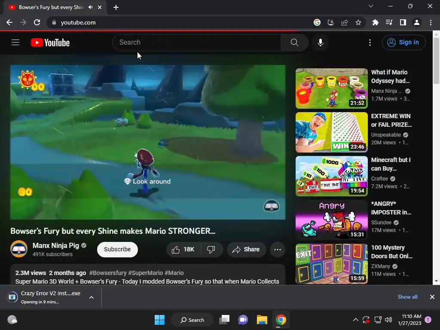Expand download item options chevron
440x330 pixels.
point(92,297)
